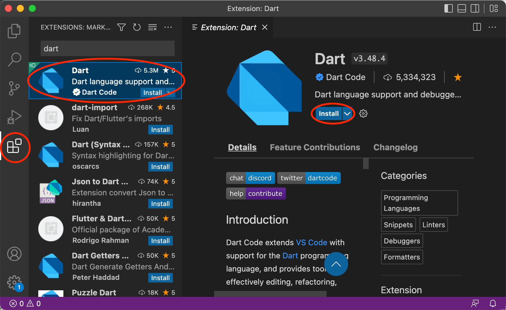Open Views and More Actions in Extensions sidebar
506x310 pixels.
tap(168, 27)
